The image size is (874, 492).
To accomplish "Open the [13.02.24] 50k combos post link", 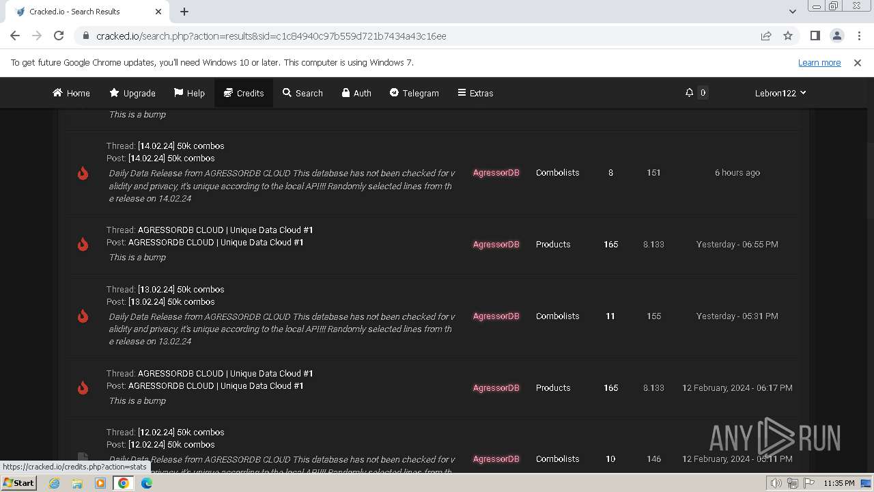I will (x=171, y=301).
